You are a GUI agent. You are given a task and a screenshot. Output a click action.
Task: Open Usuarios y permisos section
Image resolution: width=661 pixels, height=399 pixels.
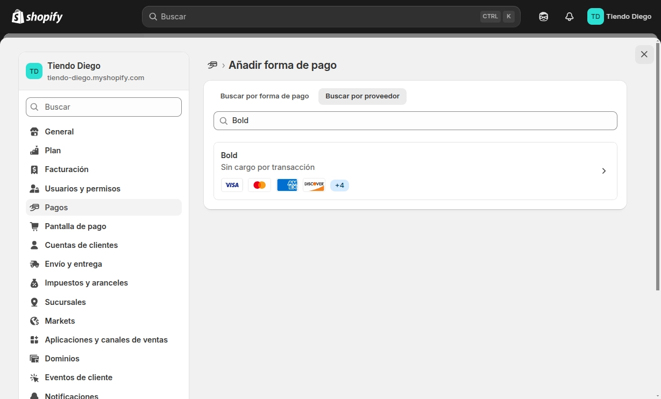(x=82, y=189)
